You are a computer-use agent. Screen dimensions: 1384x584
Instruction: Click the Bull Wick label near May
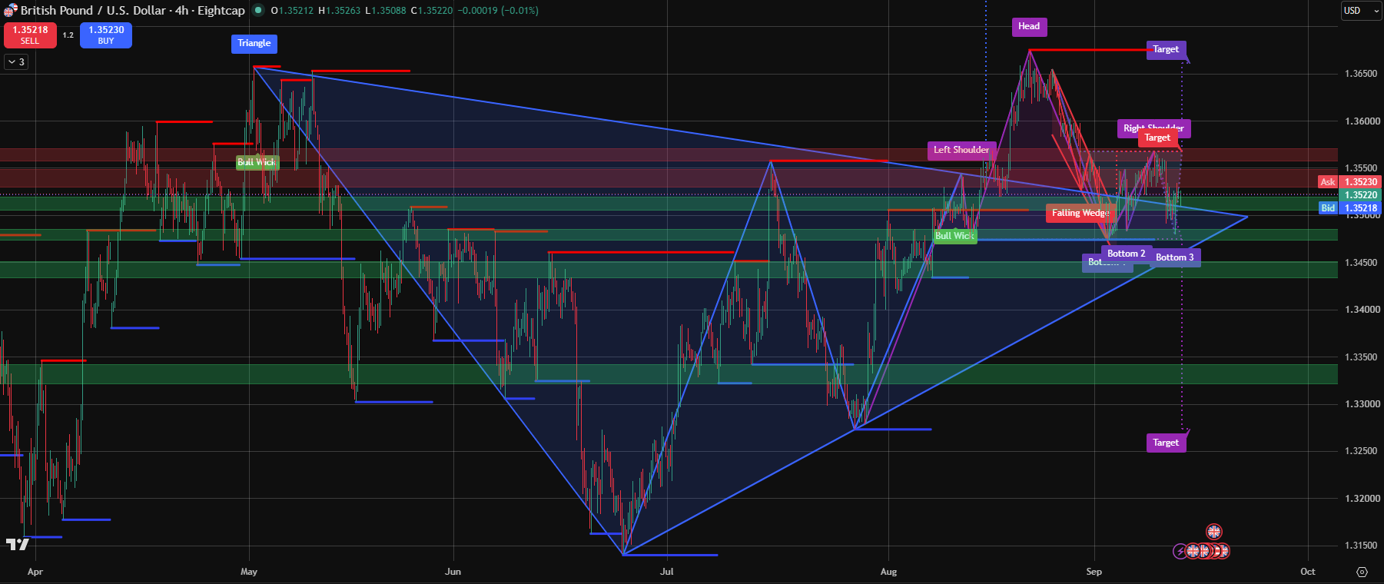(257, 162)
